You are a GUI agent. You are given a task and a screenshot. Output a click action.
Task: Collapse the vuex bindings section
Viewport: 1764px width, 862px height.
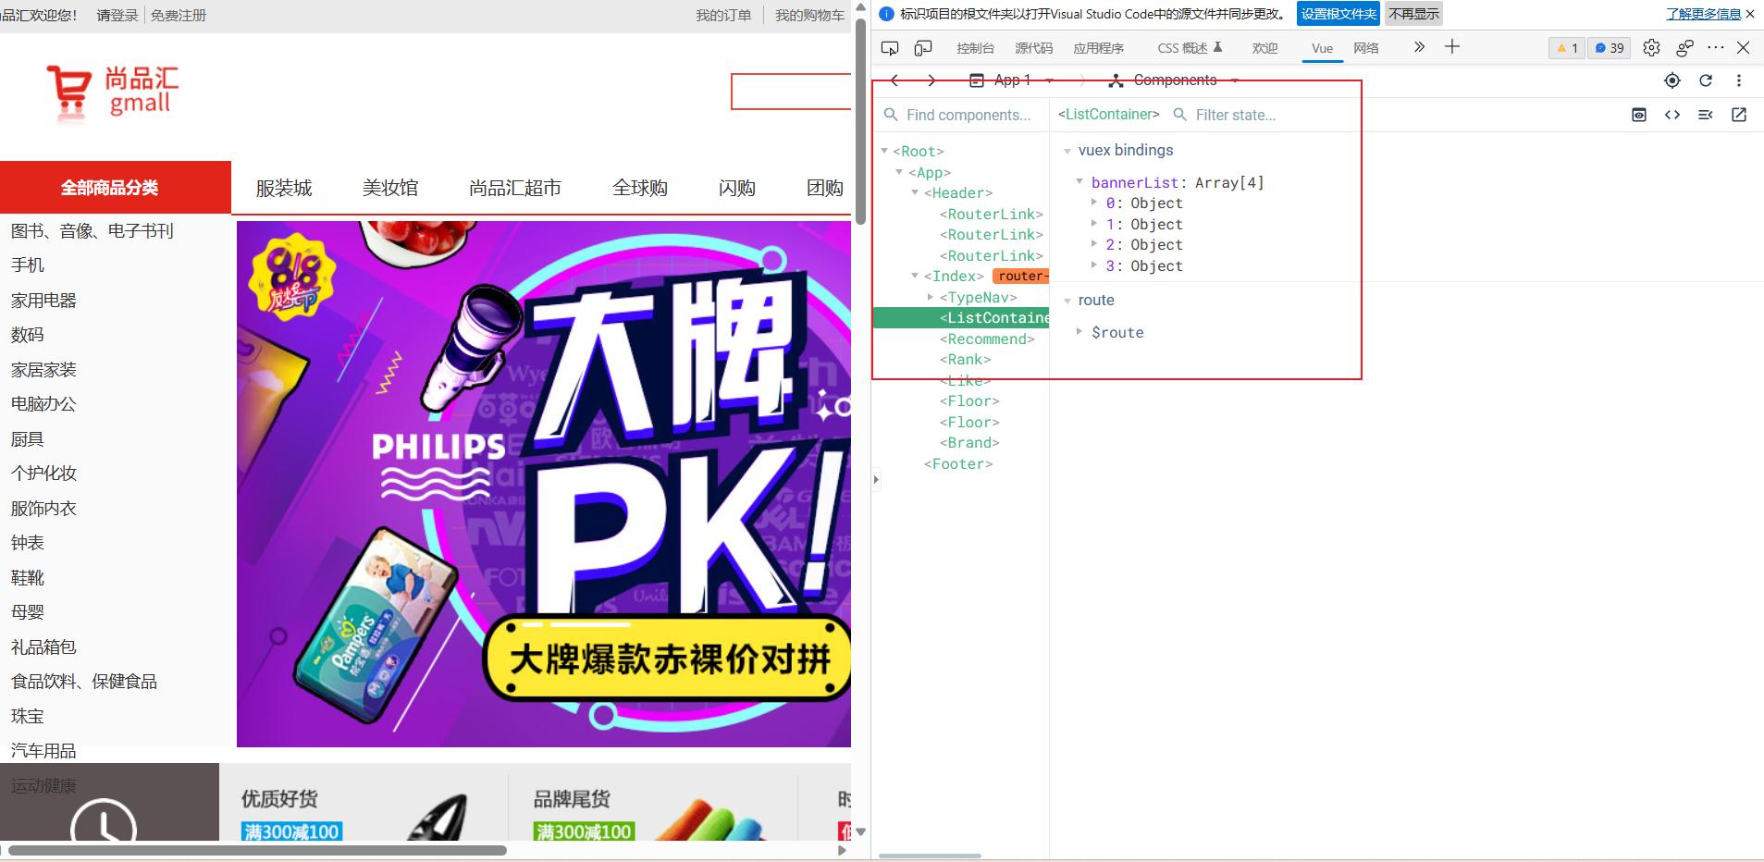pos(1067,151)
